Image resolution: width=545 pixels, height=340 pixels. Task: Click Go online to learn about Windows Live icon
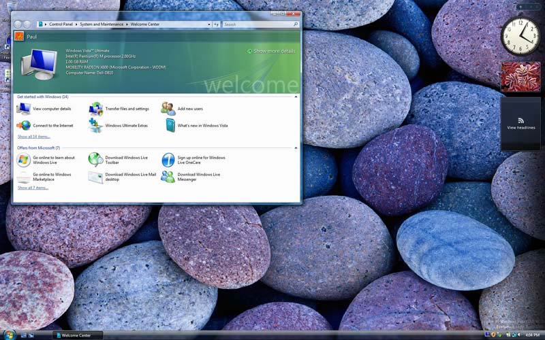coord(23,160)
